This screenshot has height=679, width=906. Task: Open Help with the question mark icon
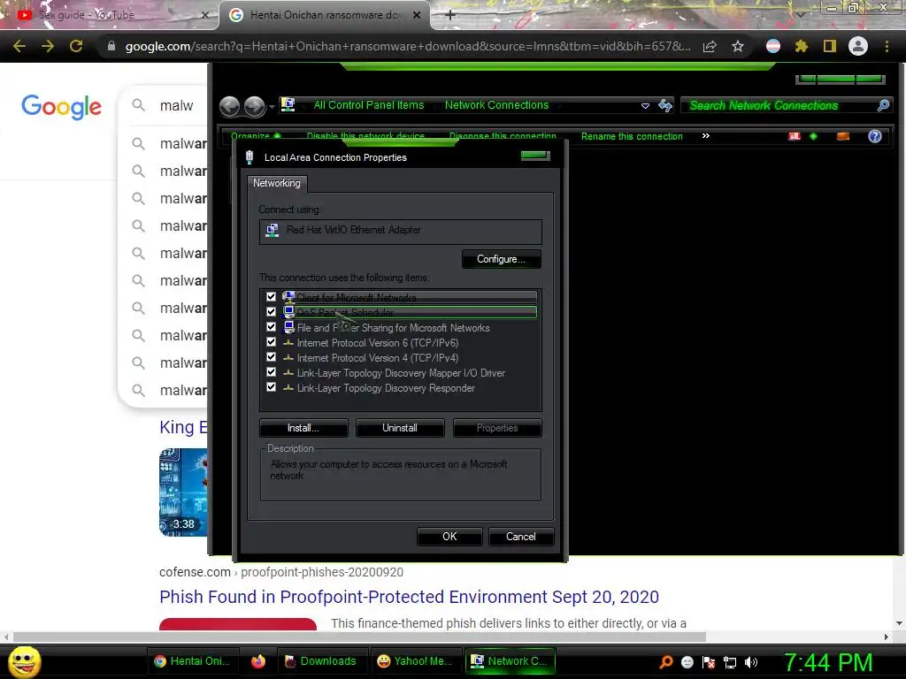875,136
